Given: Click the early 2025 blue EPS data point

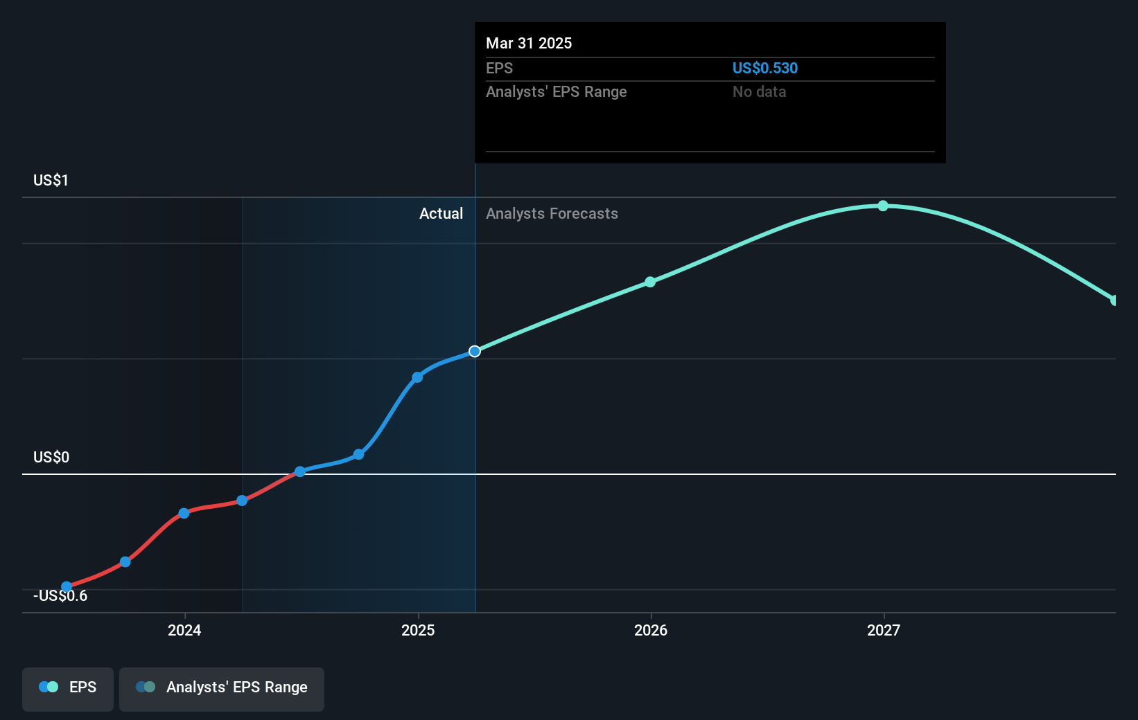Looking at the screenshot, I should point(417,377).
